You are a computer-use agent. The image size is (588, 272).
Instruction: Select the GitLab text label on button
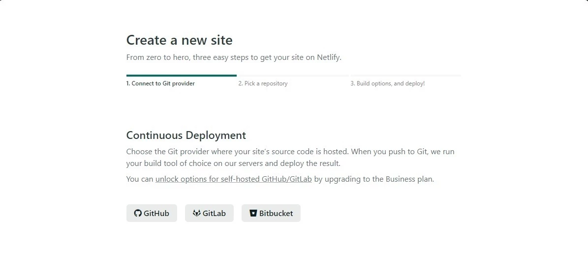[x=214, y=213]
